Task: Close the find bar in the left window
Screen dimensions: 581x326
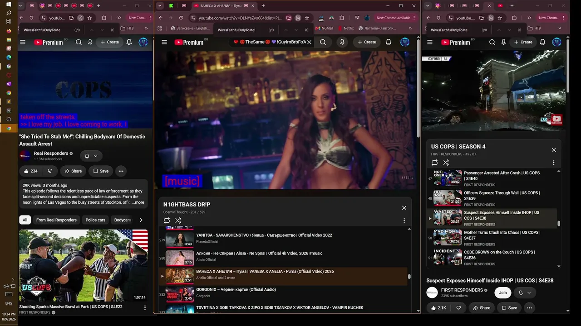Action: pos(113,30)
